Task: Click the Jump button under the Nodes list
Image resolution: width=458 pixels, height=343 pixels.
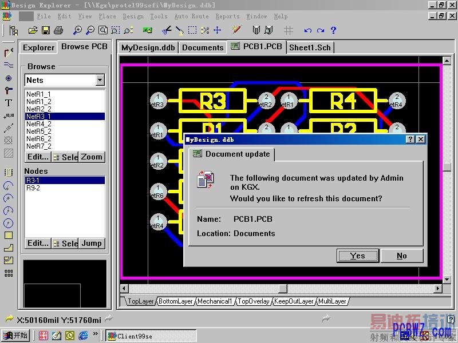Action: (92, 244)
